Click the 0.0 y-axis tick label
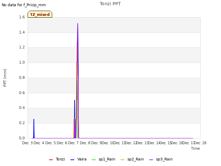Image resolution: width=221 pixels, height=166 pixels. pos(22,138)
